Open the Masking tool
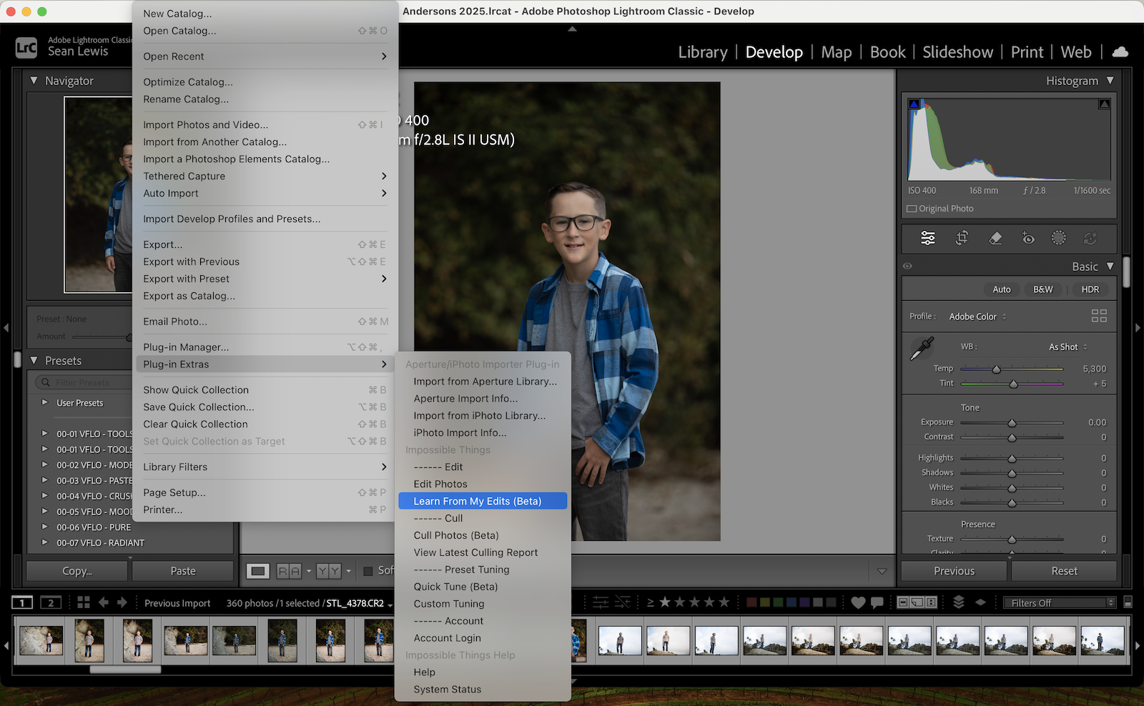 tap(1059, 238)
